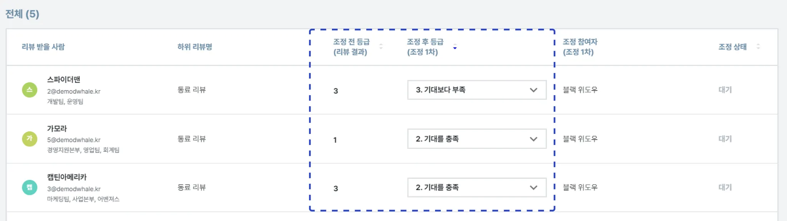Viewport: 787px width, 221px height.
Task: Click 스파이더맨's green avatar icon
Action: tap(30, 90)
